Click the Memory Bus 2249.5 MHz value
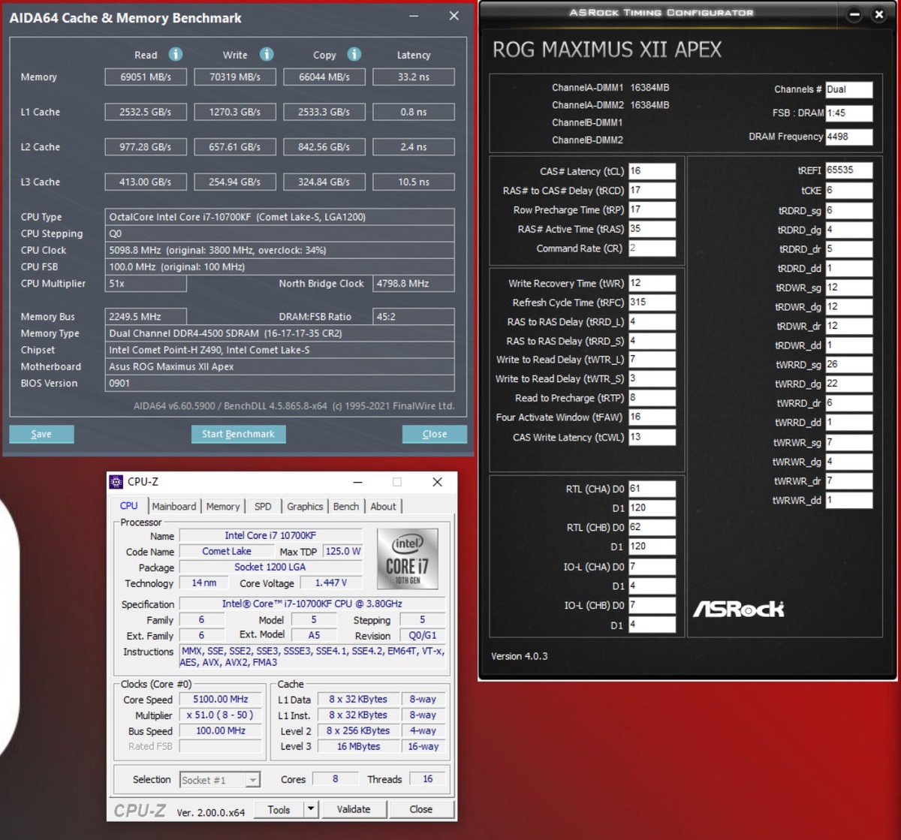Screen dimensions: 901x840 pyautogui.click(x=146, y=317)
